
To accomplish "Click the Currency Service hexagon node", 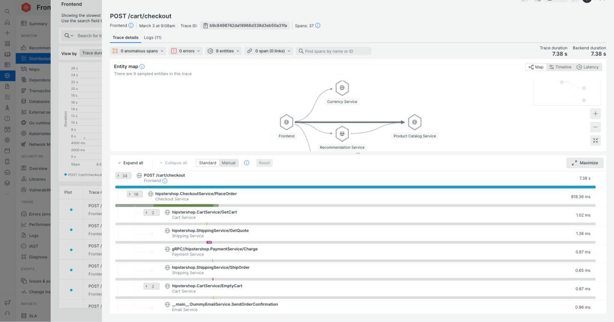I will (342, 88).
